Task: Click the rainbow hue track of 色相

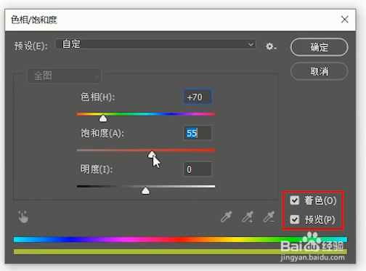Action: pos(146,114)
